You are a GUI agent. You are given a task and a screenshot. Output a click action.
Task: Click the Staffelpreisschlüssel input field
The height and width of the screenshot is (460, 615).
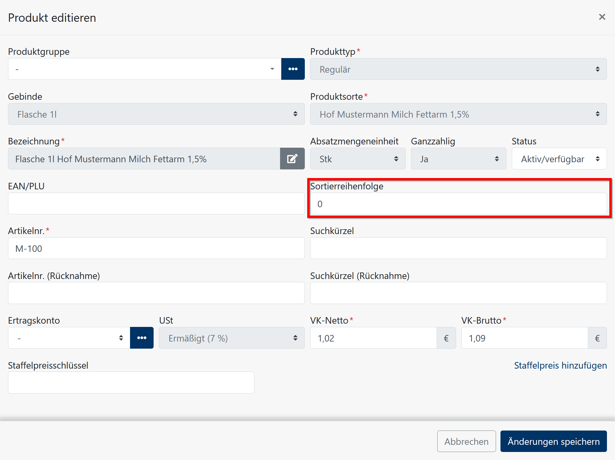pyautogui.click(x=131, y=383)
